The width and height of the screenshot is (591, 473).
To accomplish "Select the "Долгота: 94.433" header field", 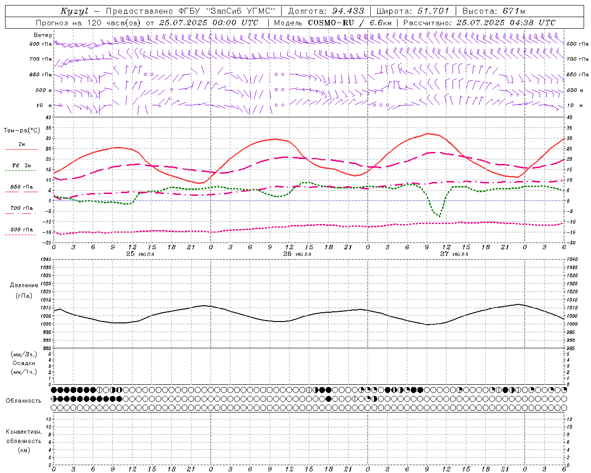I will (326, 11).
